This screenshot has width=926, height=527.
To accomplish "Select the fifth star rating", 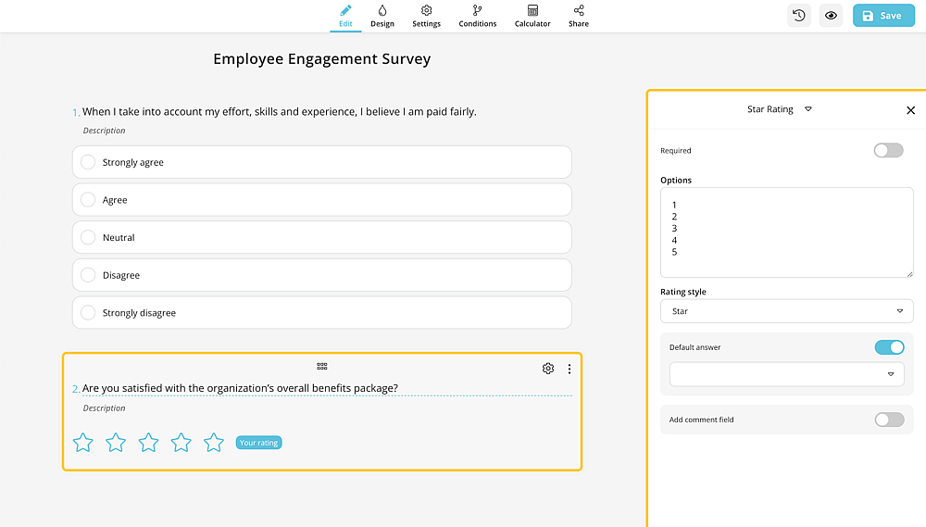I will [x=214, y=442].
